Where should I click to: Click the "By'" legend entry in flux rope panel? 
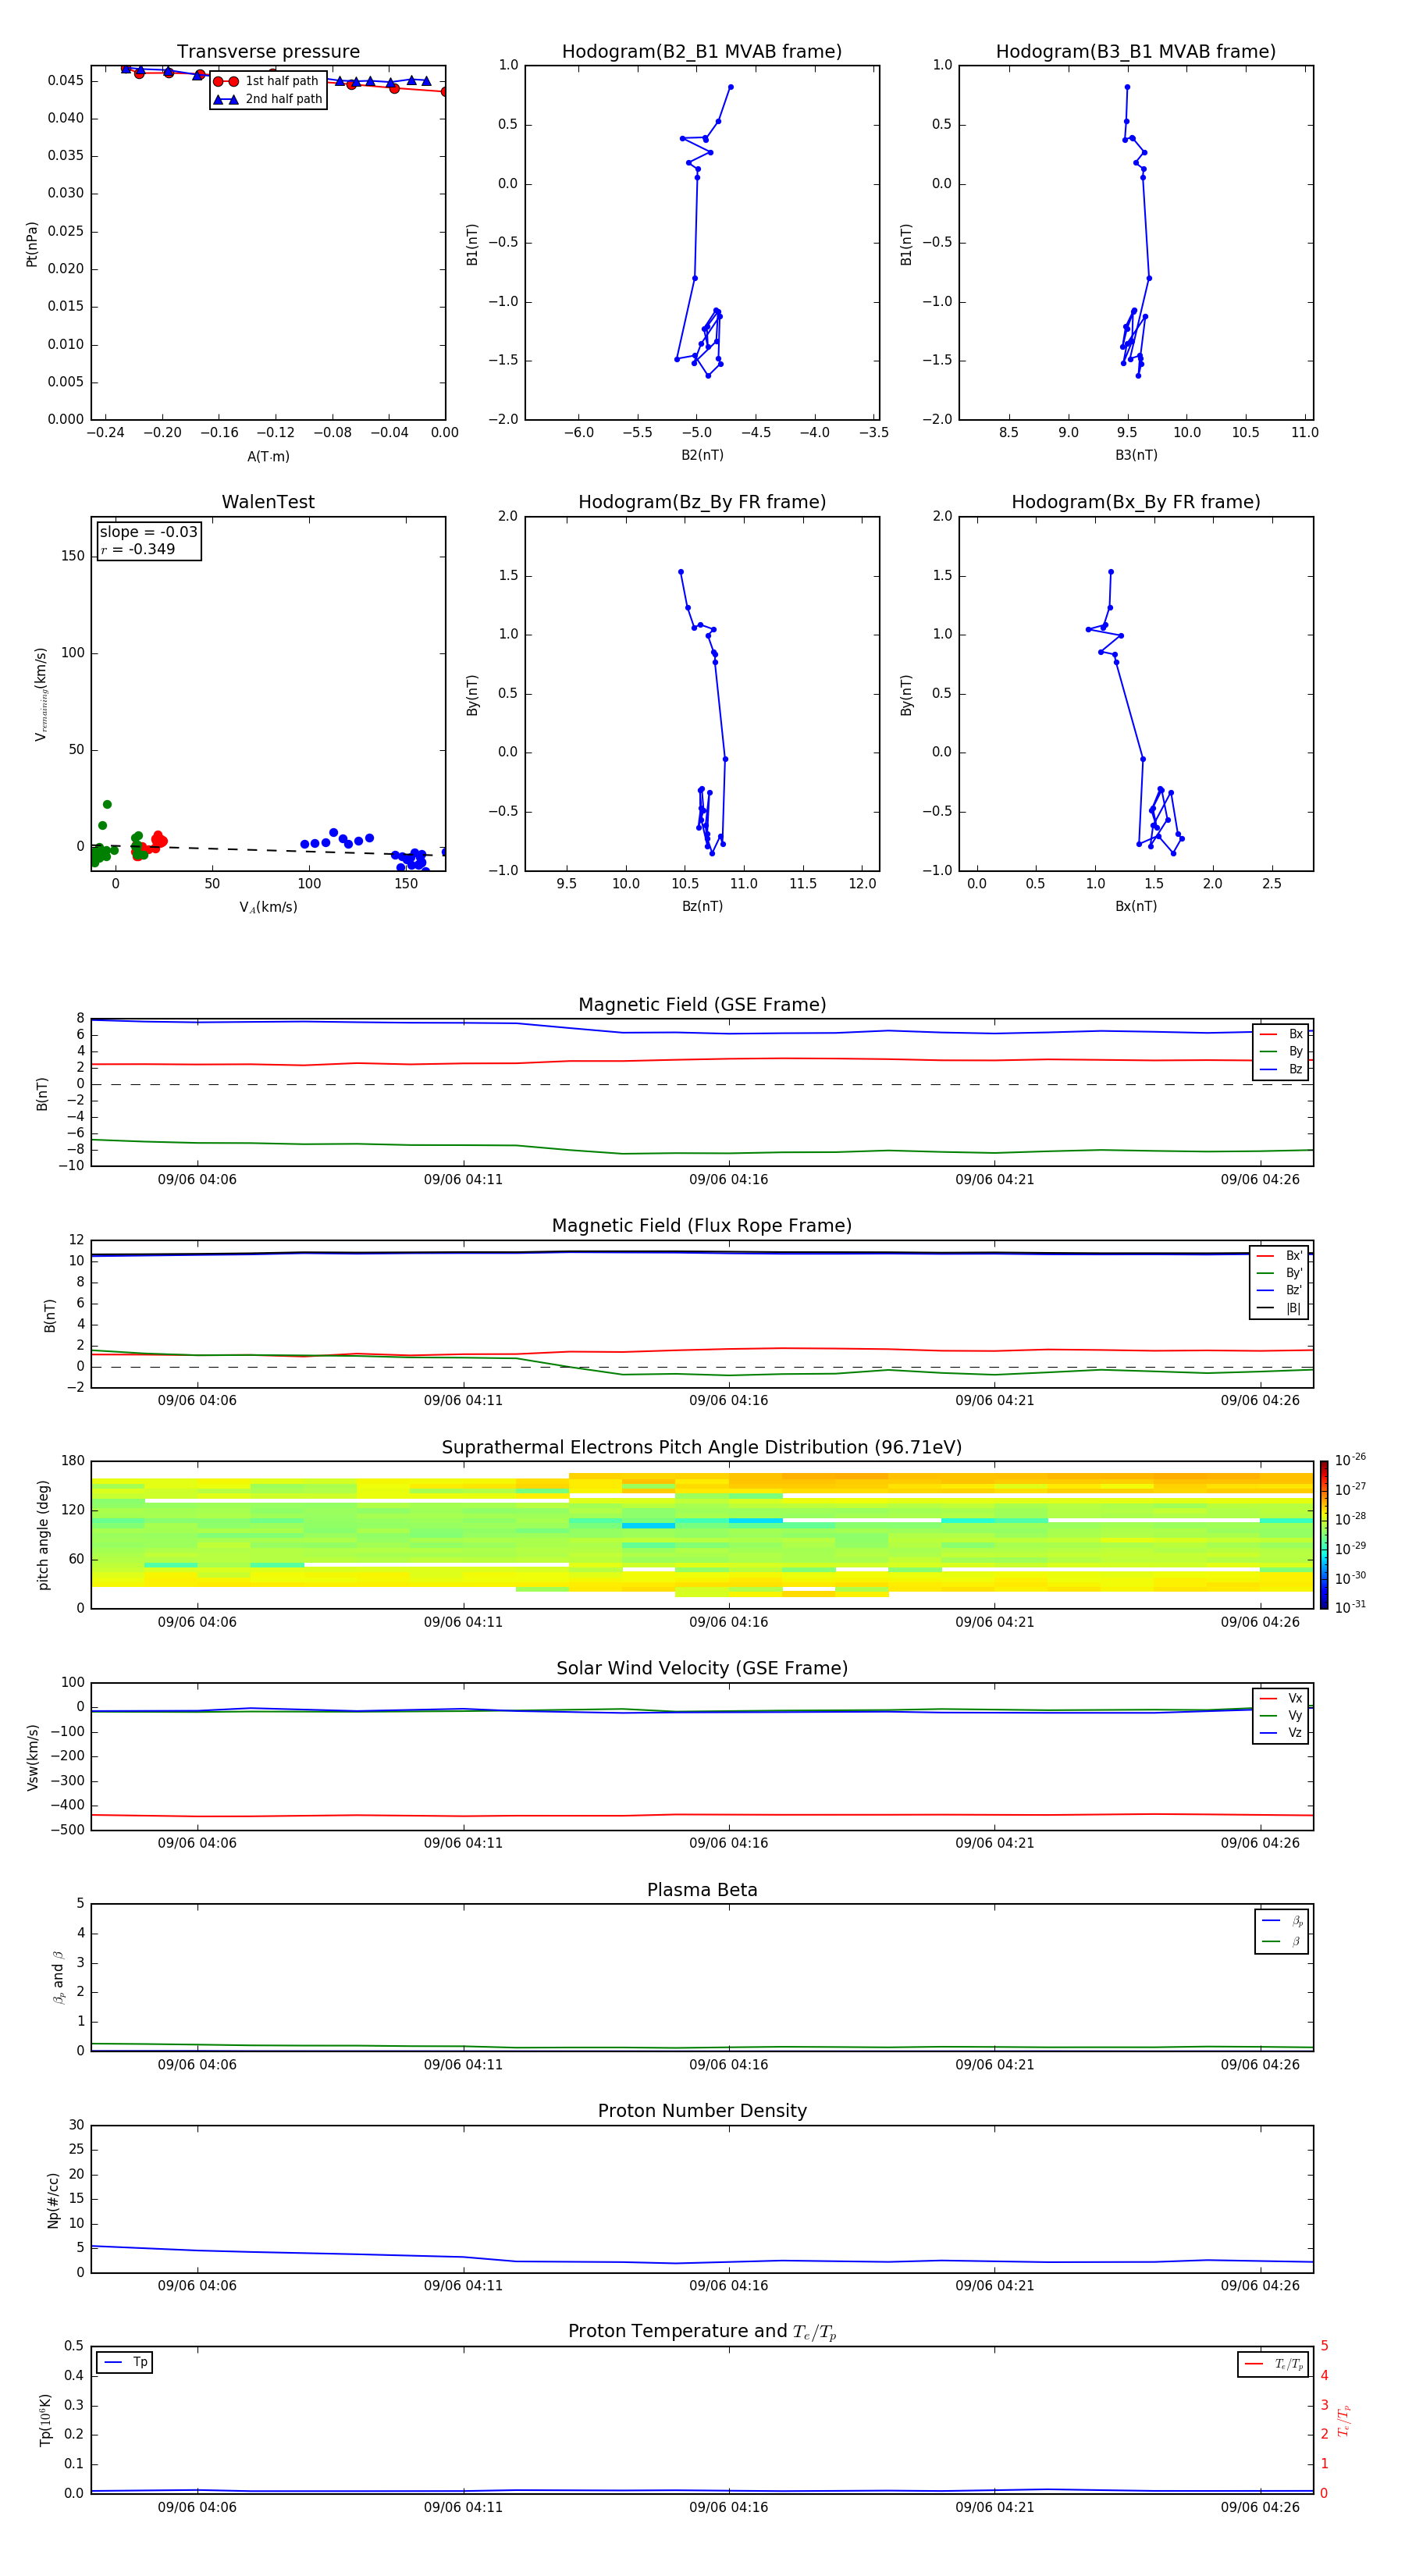tap(1280, 1273)
